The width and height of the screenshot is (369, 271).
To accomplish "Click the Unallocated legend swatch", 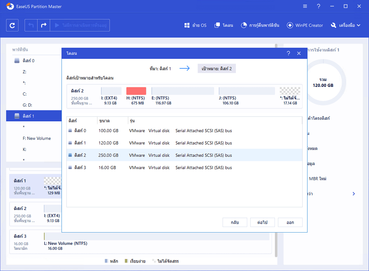I will click(x=154, y=261).
